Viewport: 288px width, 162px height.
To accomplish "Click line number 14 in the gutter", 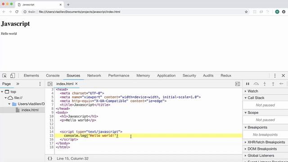I will (x=51, y=132).
